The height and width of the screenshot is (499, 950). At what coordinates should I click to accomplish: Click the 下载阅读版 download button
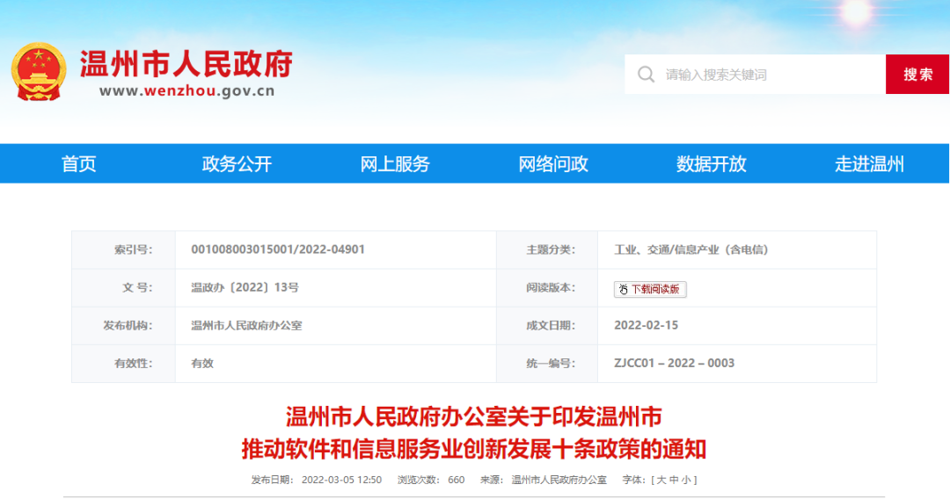[650, 289]
